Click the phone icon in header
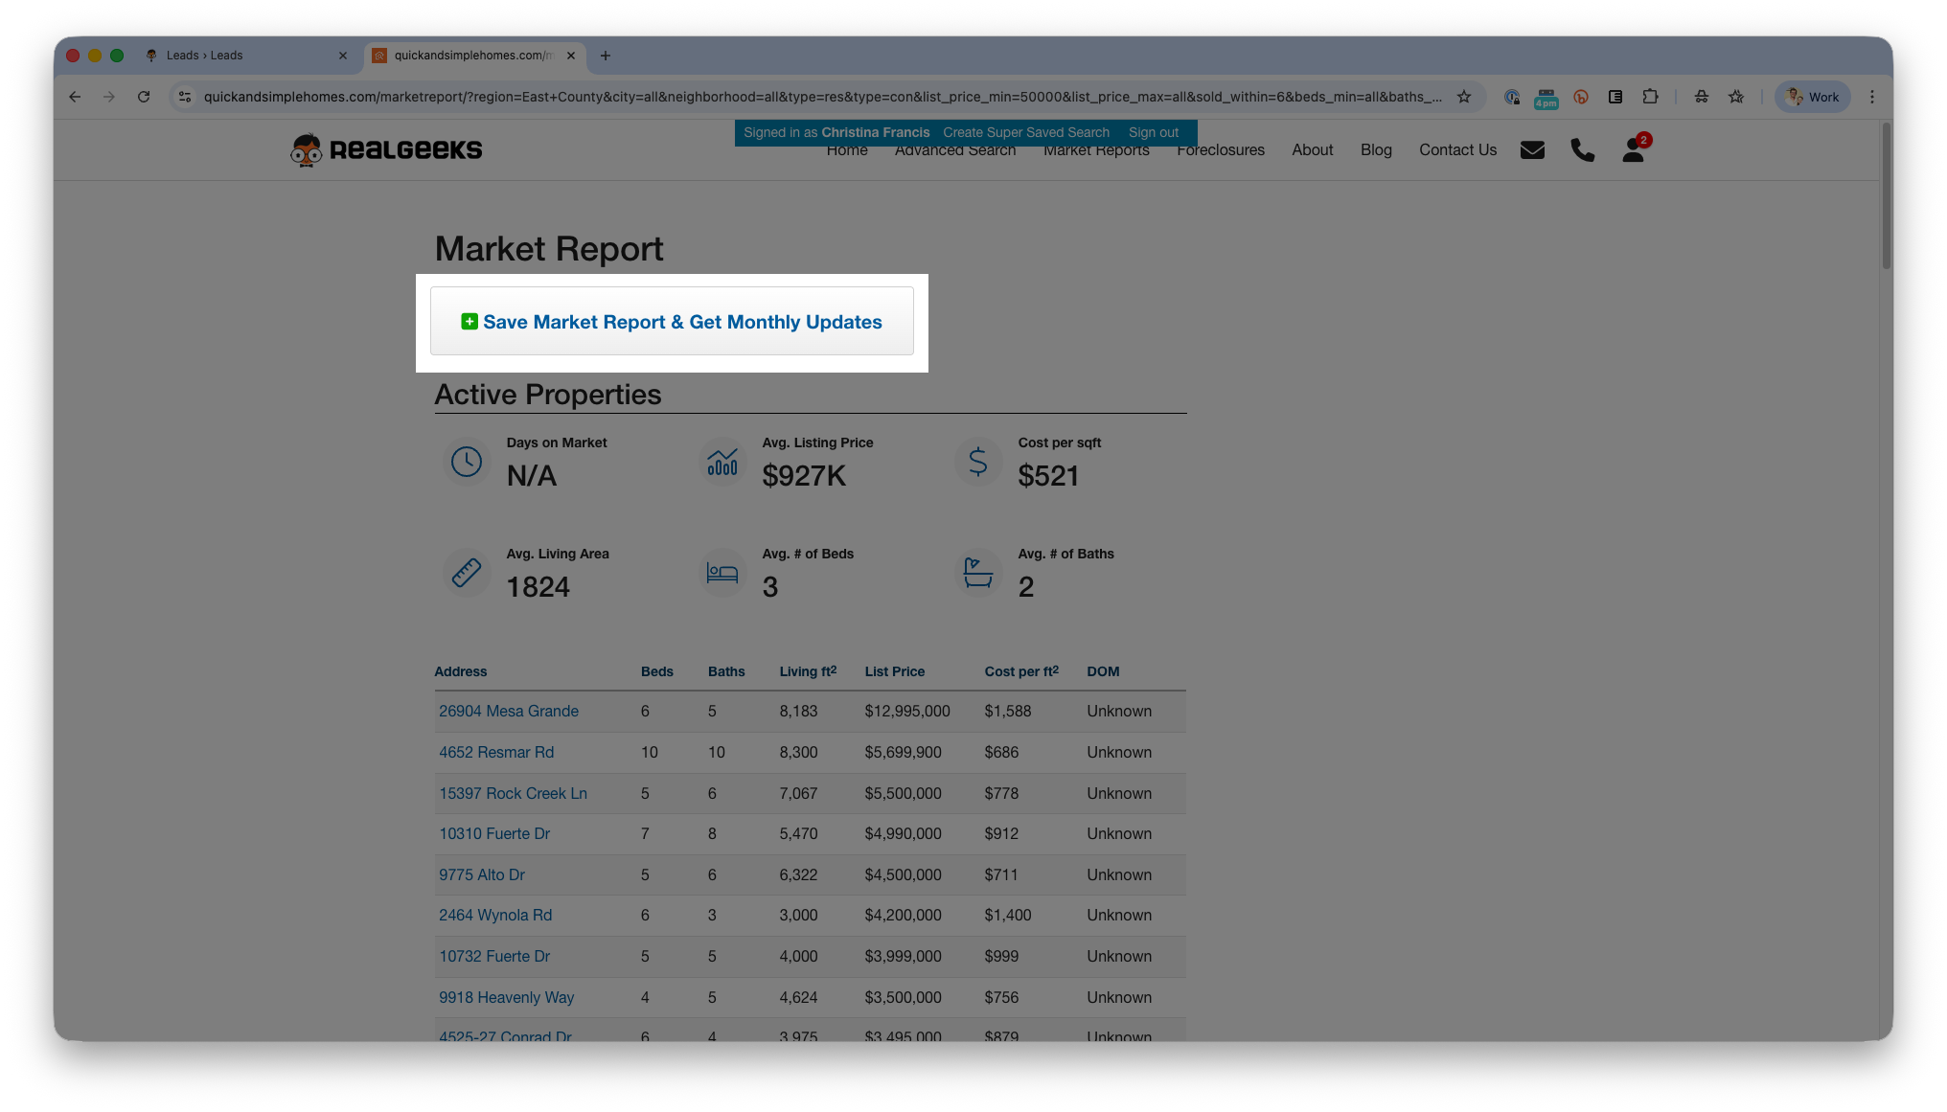 1582,150
